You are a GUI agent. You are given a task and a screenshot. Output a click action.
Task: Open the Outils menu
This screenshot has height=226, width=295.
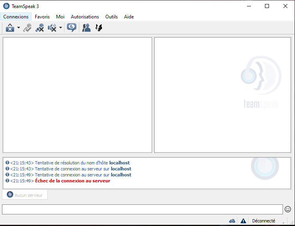coord(111,17)
